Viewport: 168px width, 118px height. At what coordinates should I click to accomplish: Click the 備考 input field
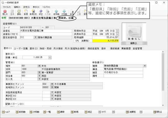123,76
